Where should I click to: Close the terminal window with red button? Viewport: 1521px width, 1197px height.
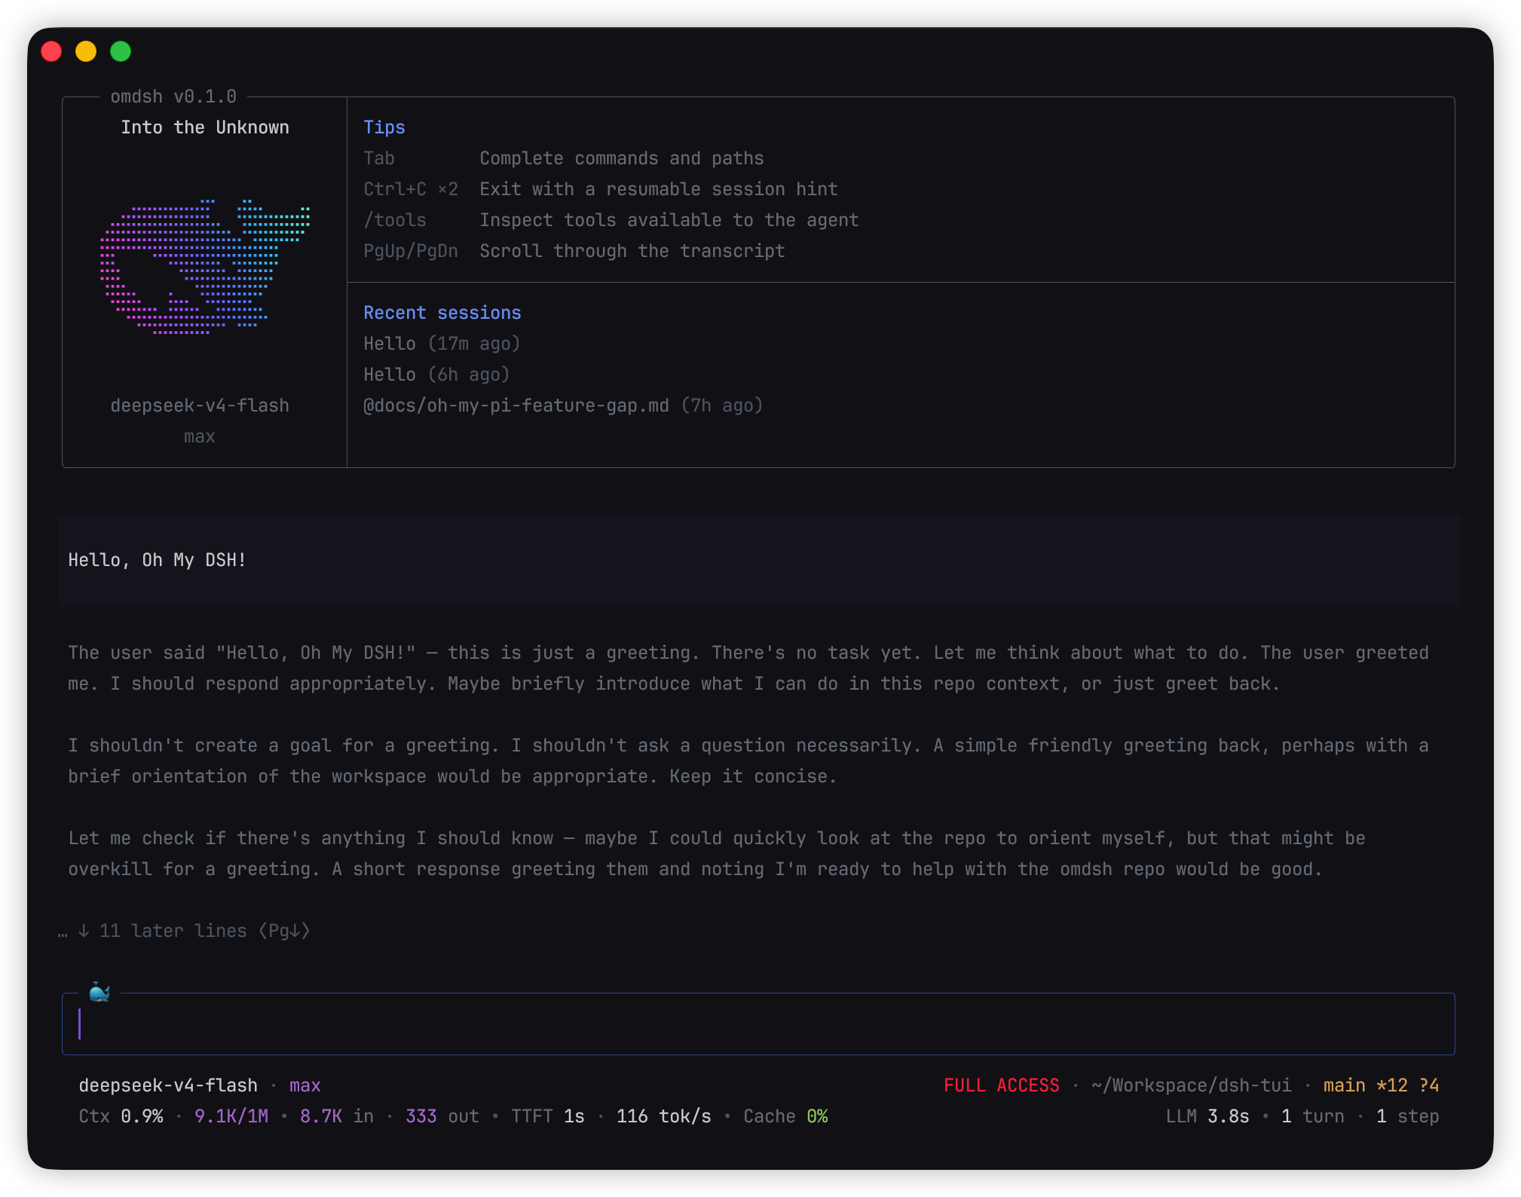click(x=51, y=51)
